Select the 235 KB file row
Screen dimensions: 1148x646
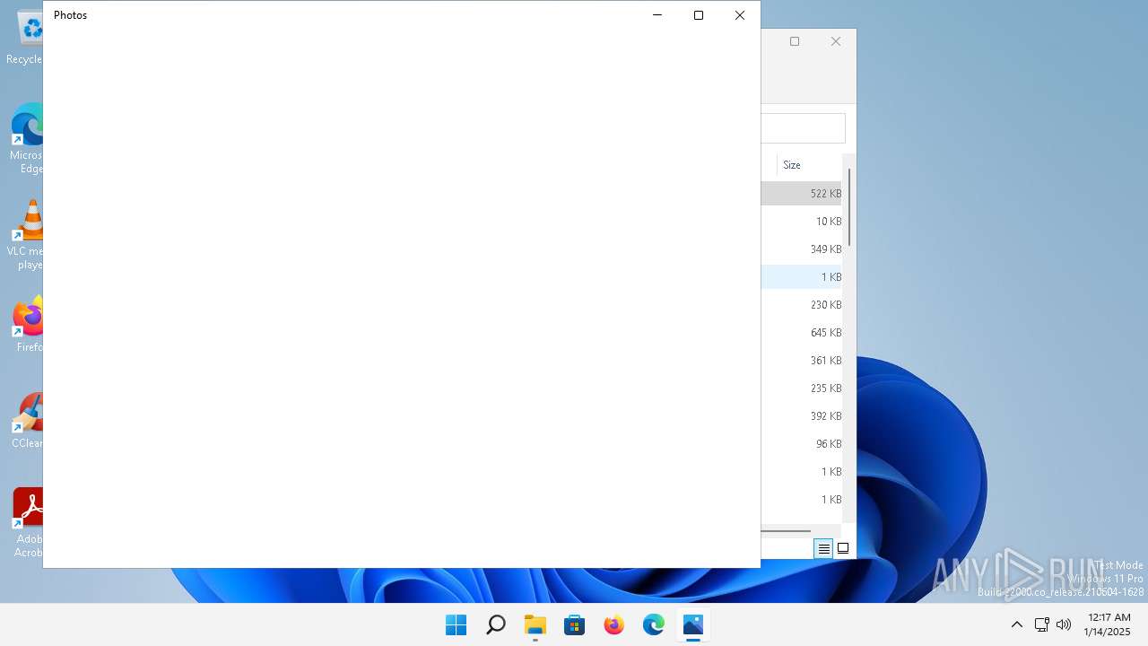[801, 388]
